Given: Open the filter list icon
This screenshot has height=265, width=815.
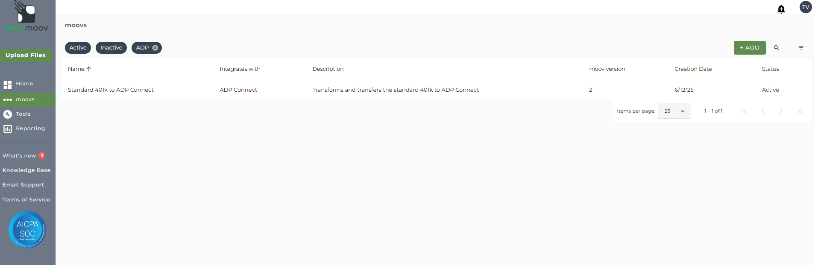Looking at the screenshot, I should [x=801, y=48].
